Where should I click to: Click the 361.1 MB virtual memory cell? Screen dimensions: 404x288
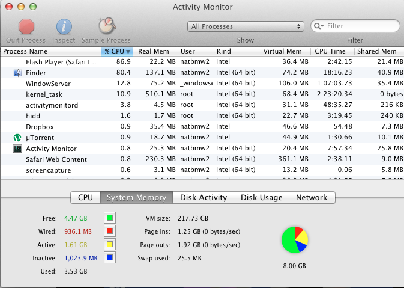(x=293, y=159)
